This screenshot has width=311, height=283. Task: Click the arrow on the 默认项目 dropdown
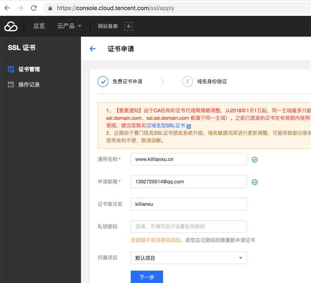coord(241,258)
